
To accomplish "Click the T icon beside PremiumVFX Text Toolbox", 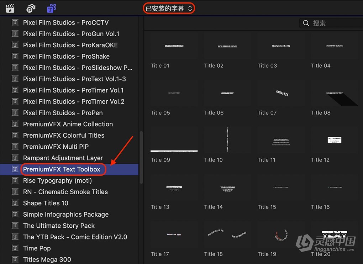I will pos(15,169).
